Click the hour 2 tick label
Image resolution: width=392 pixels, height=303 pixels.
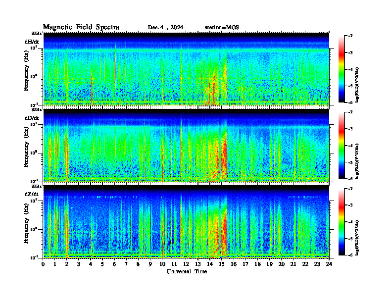(67, 264)
